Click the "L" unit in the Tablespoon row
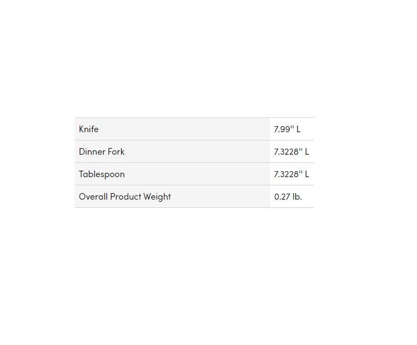417x345 pixels. point(307,174)
